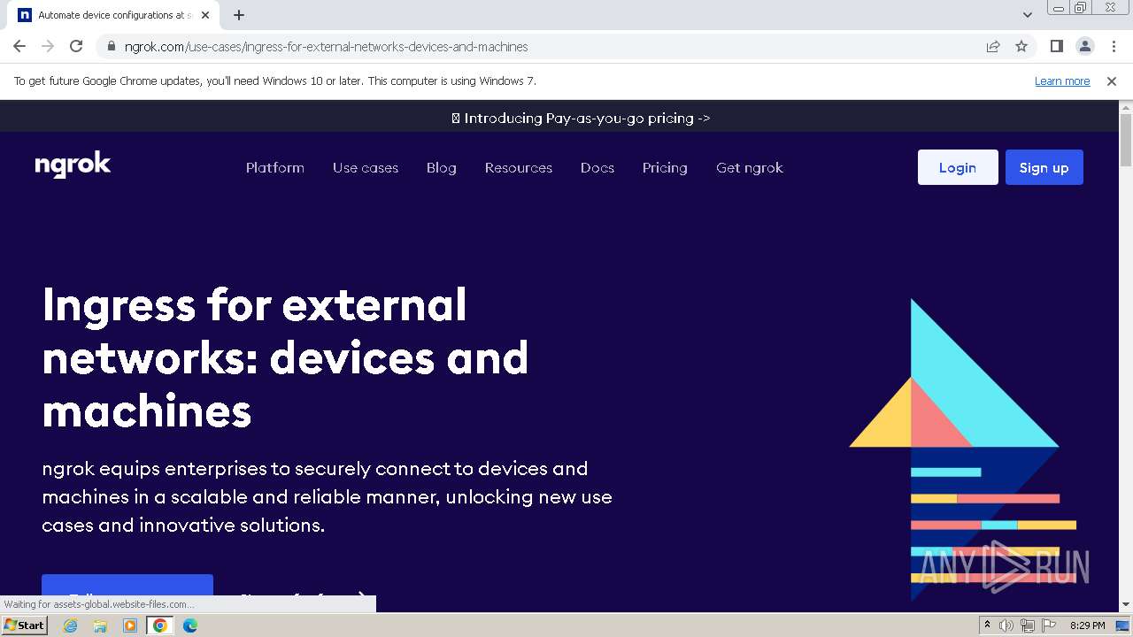Open the Chrome profile avatar
This screenshot has width=1133, height=637.
point(1085,46)
